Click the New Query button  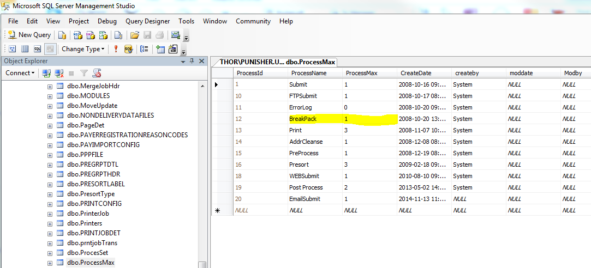pos(29,35)
